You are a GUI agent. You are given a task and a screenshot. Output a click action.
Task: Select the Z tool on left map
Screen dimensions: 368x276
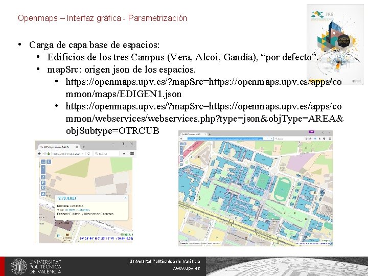[x=43, y=177]
